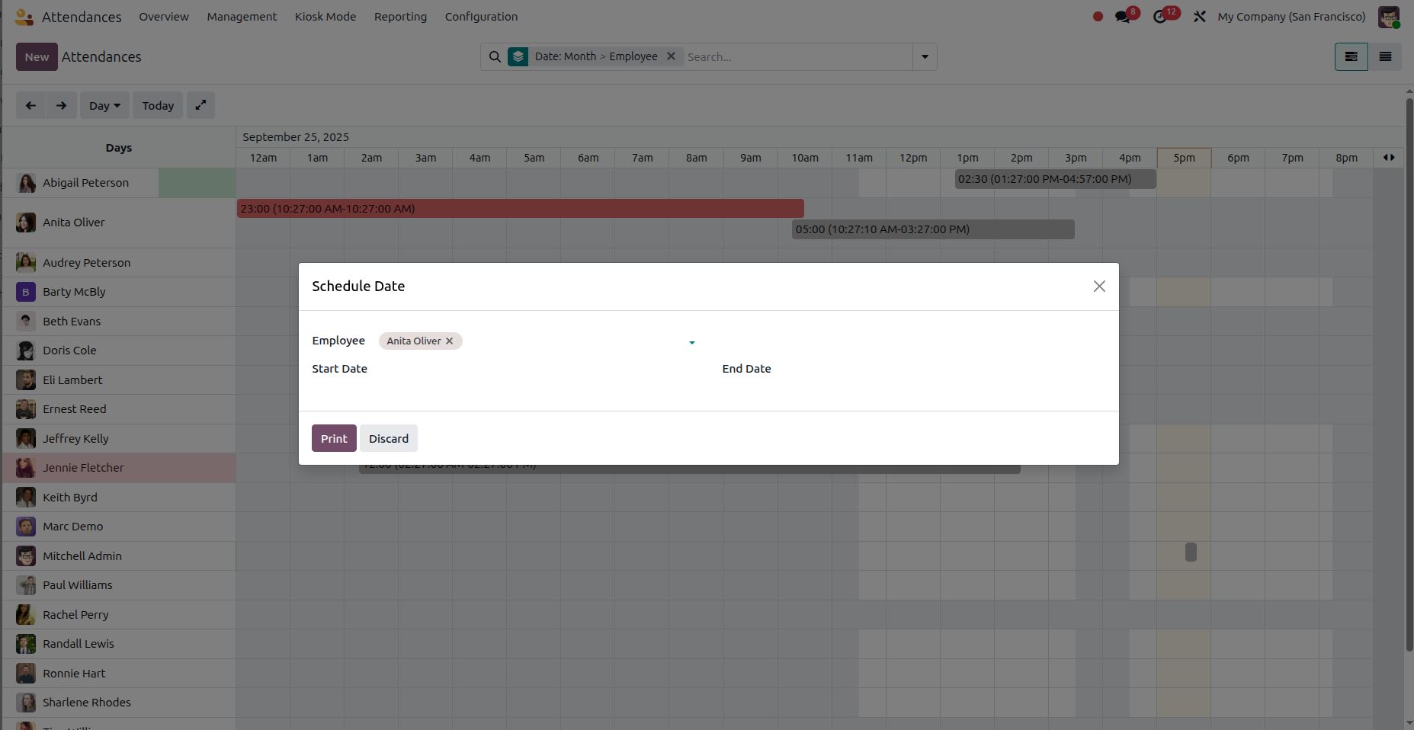1414x730 pixels.
Task: Open the Employee field dropdown arrow
Action: [692, 342]
